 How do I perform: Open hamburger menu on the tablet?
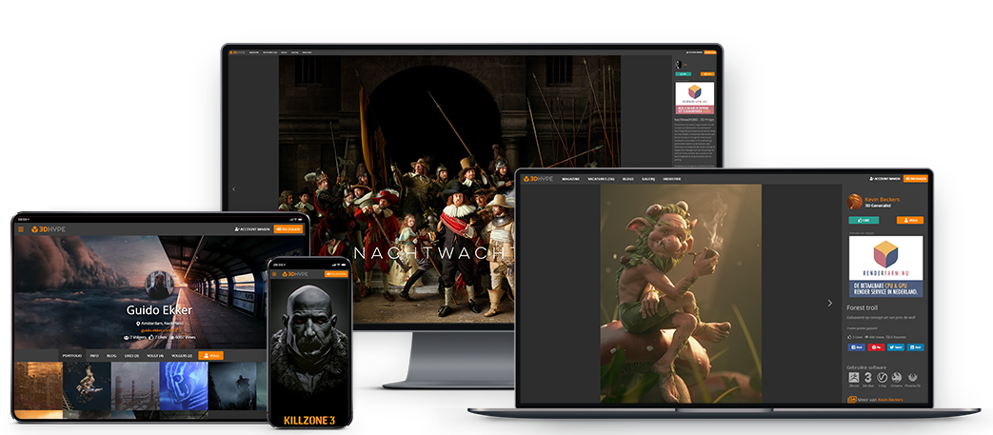tap(21, 229)
